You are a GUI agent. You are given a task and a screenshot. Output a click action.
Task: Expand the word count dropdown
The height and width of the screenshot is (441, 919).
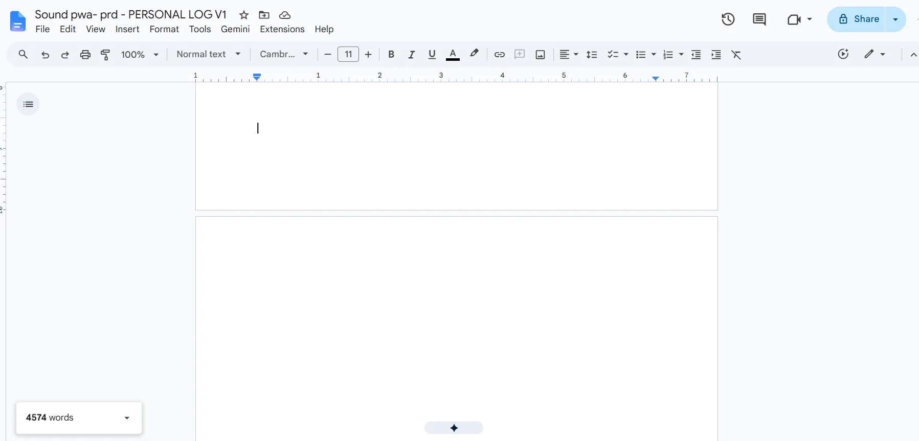(x=127, y=418)
